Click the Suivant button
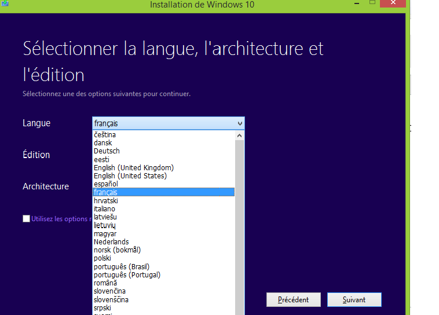 coord(354,299)
